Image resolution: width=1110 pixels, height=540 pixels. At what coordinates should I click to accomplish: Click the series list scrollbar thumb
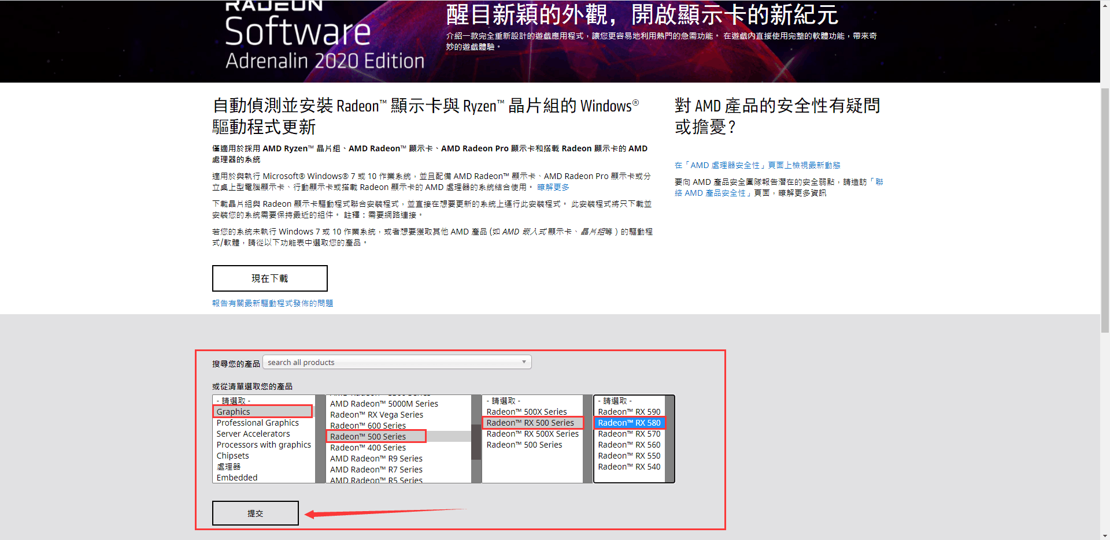(476, 441)
